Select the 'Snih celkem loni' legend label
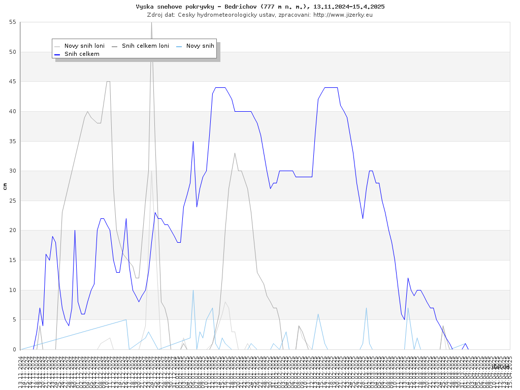The height and width of the screenshot is (390, 520). [145, 46]
